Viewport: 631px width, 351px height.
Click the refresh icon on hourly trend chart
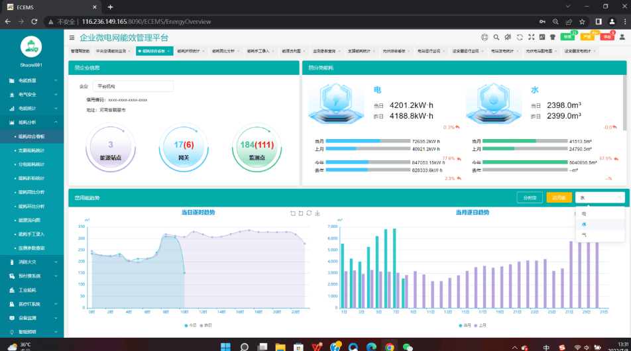click(x=309, y=213)
